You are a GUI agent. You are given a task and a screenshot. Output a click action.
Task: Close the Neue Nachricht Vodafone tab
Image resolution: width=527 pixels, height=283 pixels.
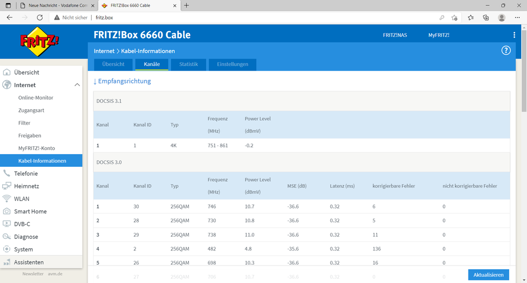coord(92,5)
